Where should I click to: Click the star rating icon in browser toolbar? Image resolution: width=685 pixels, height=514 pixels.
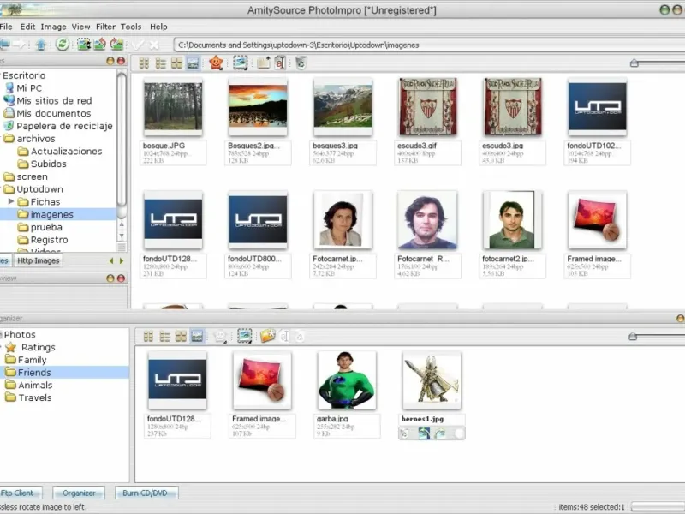pyautogui.click(x=216, y=63)
